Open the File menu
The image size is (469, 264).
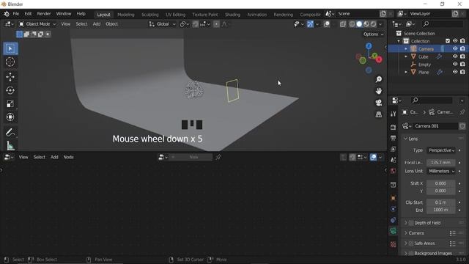pyautogui.click(x=16, y=14)
